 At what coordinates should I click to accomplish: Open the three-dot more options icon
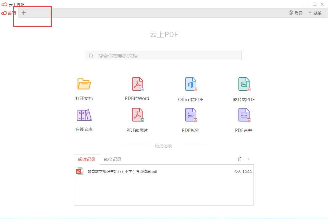pos(249,159)
